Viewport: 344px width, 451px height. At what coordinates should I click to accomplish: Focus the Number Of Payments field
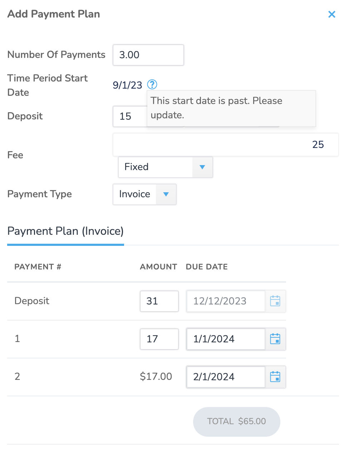(x=148, y=55)
